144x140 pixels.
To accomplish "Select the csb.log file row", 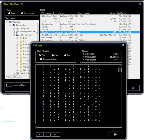I will tap(90, 21).
